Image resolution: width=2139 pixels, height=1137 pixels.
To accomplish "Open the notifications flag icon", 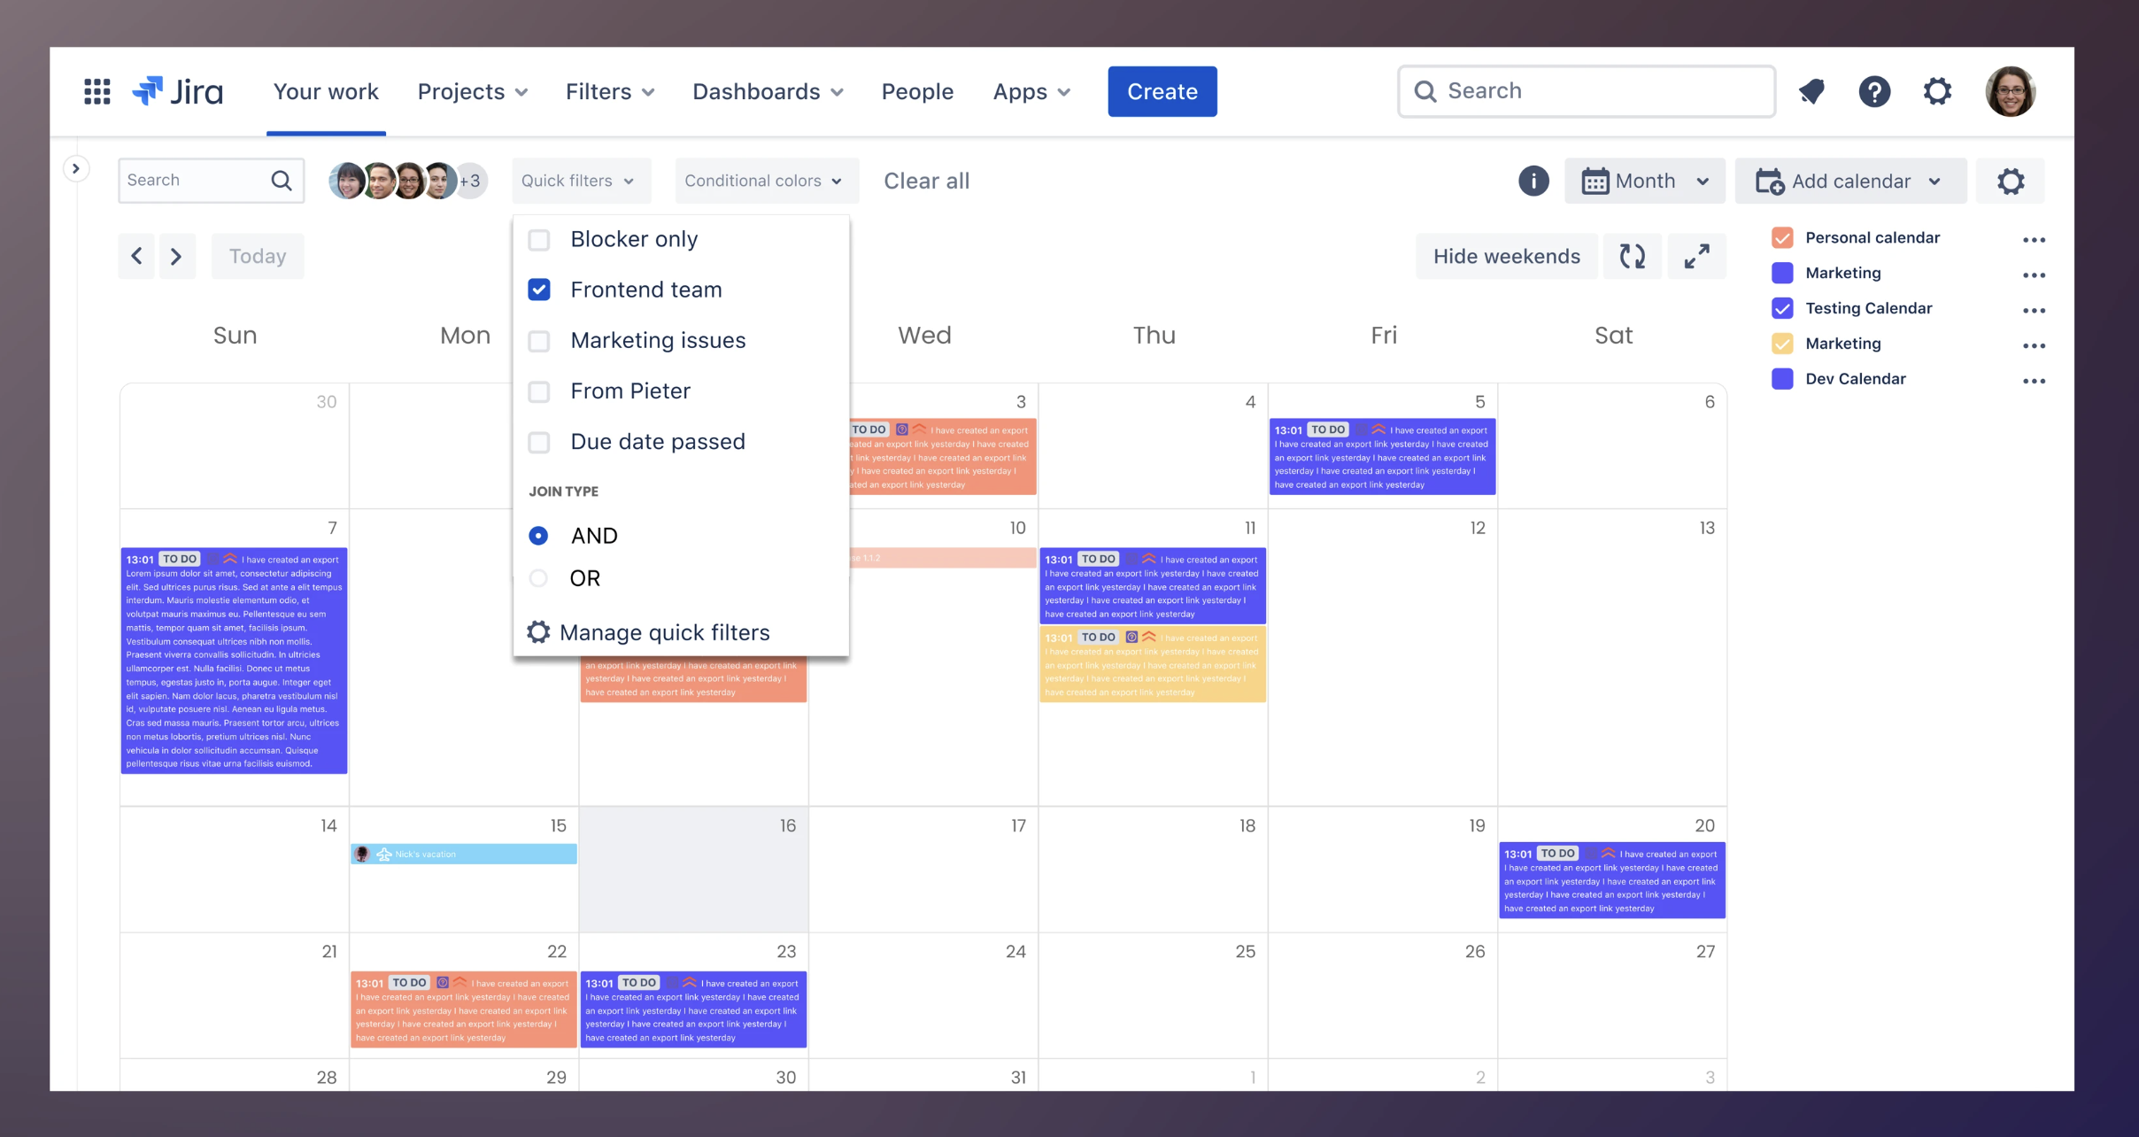I will coord(1811,91).
